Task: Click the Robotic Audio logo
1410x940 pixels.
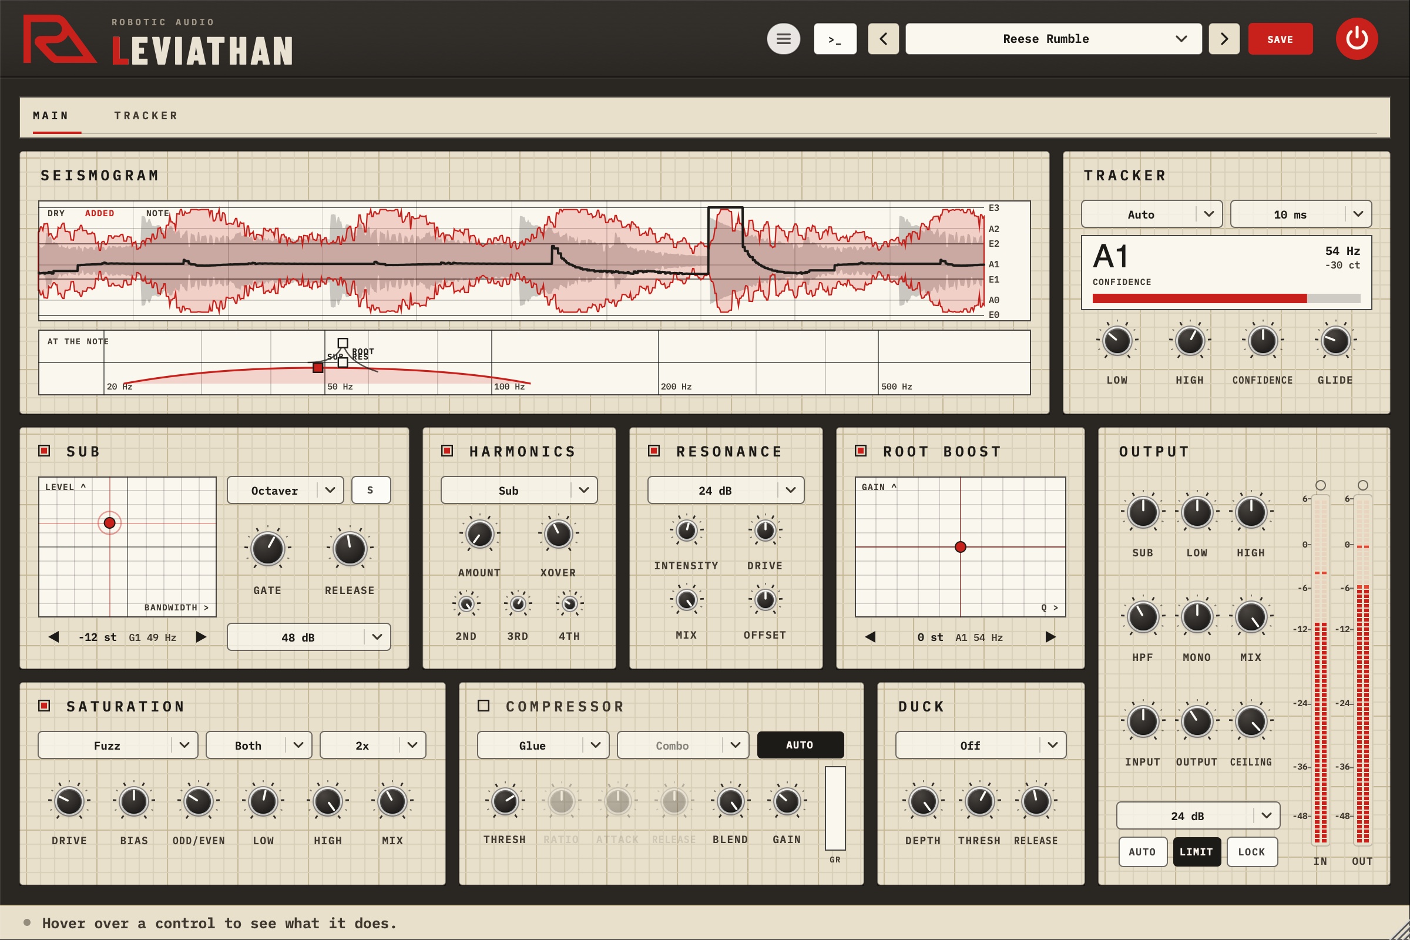Action: point(59,39)
